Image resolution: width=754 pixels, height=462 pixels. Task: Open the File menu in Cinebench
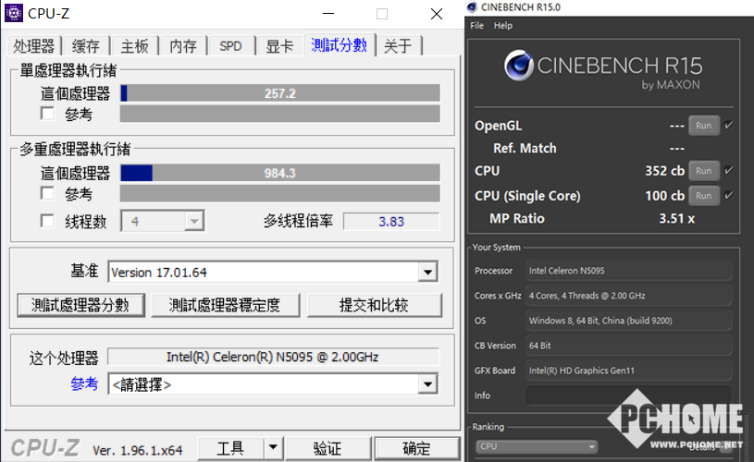coord(477,26)
